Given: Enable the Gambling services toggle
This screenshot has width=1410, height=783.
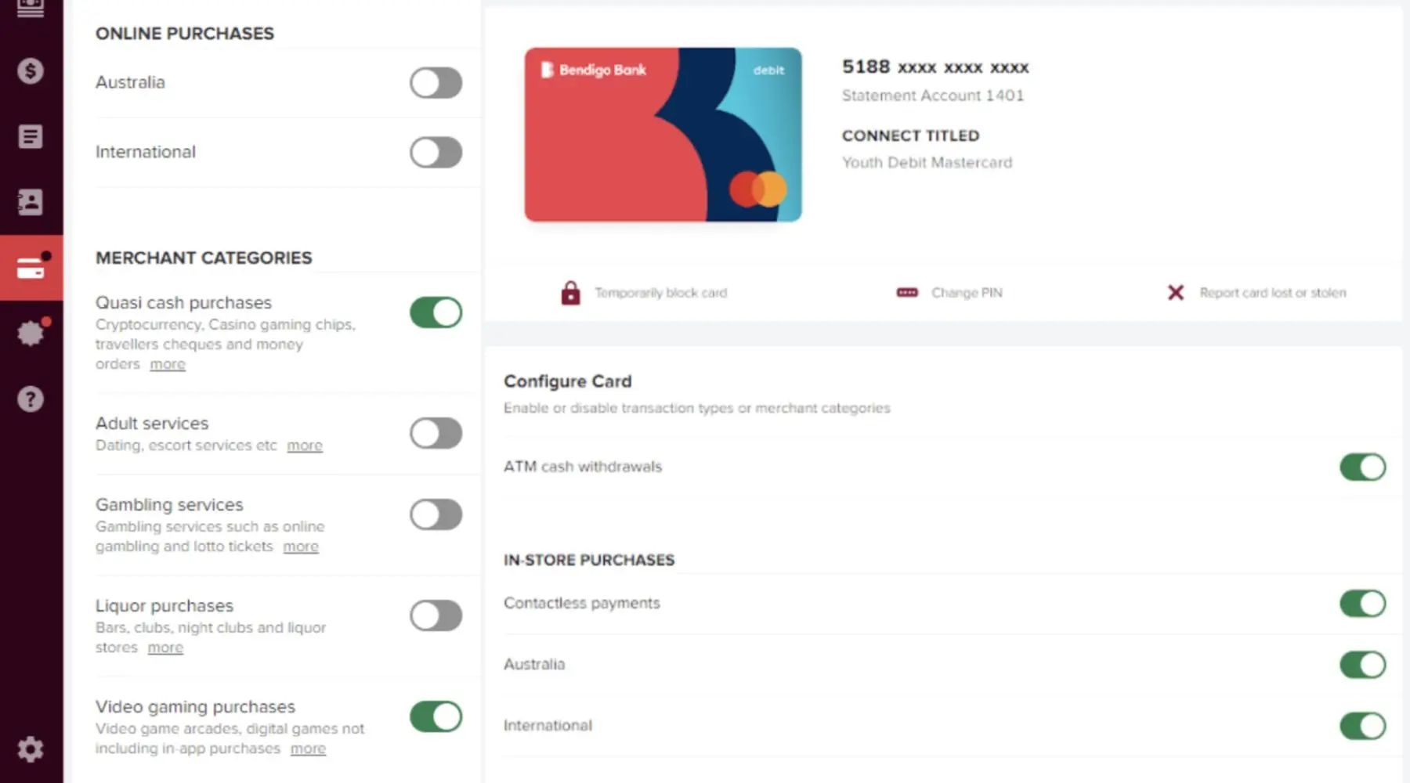Looking at the screenshot, I should pyautogui.click(x=436, y=514).
